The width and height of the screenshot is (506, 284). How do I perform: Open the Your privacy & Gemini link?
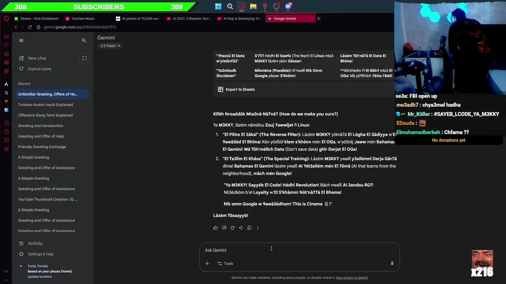click(352, 278)
